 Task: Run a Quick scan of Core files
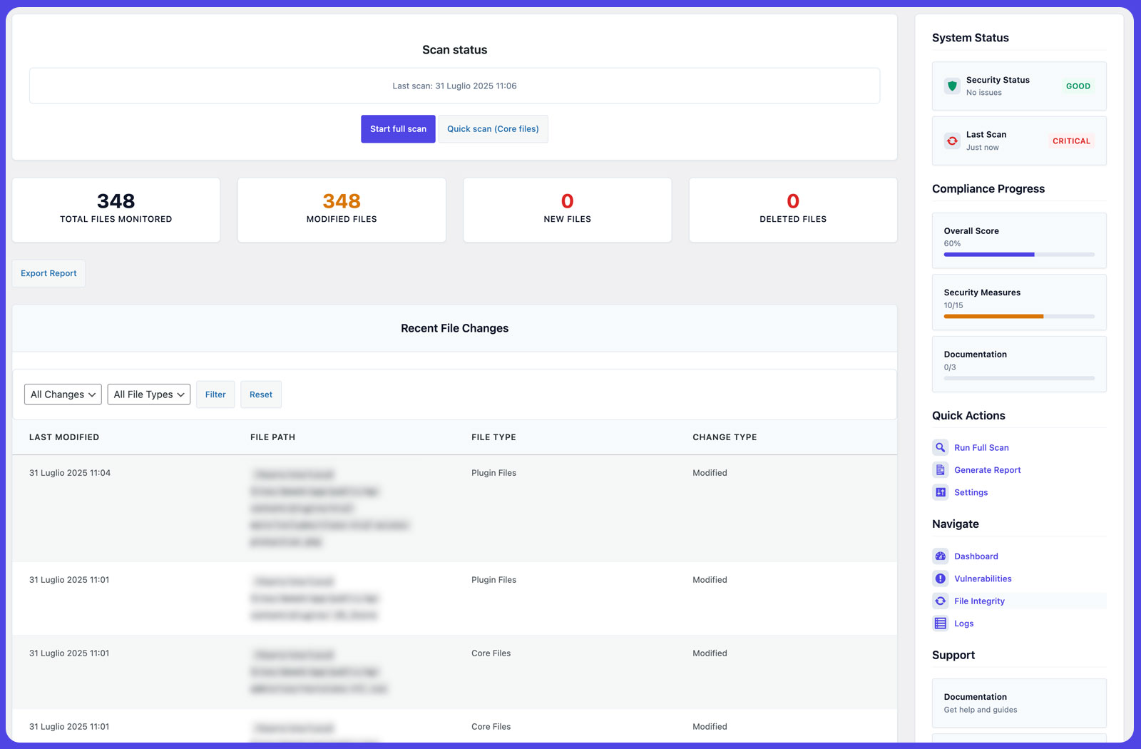[493, 129]
